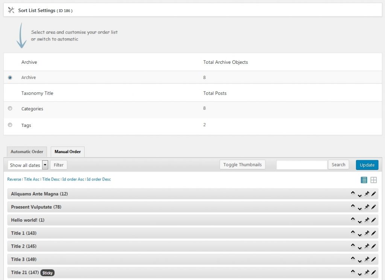Click the blue Update button
385x280 pixels.
[367, 165]
